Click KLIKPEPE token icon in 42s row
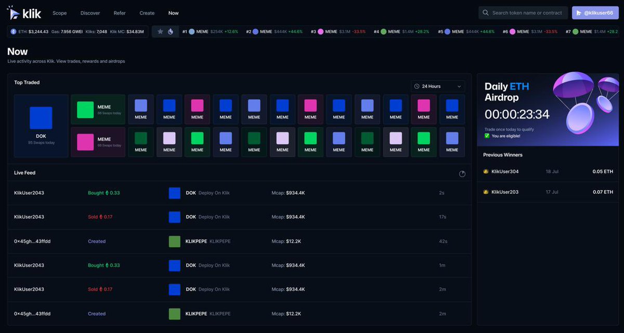The image size is (624, 333). click(x=174, y=241)
